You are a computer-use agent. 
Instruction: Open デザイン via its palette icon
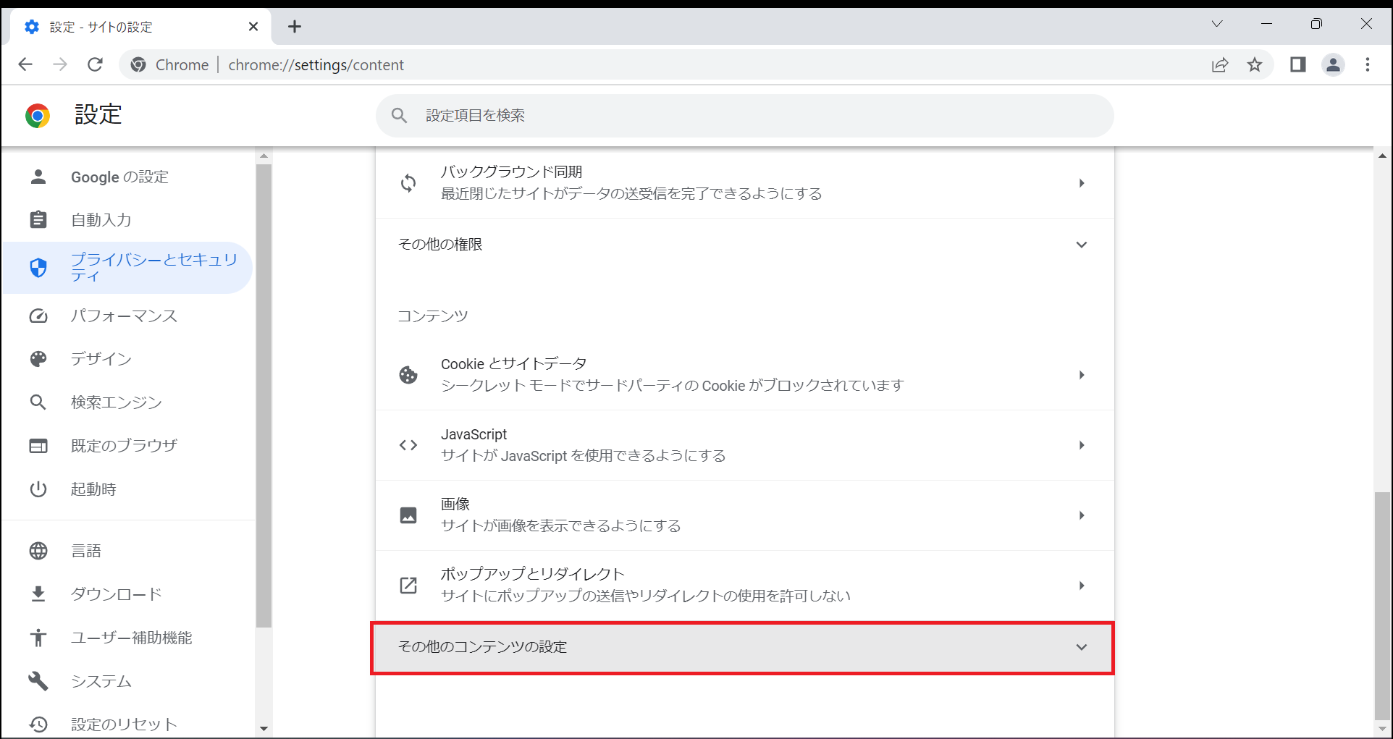pyautogui.click(x=38, y=358)
